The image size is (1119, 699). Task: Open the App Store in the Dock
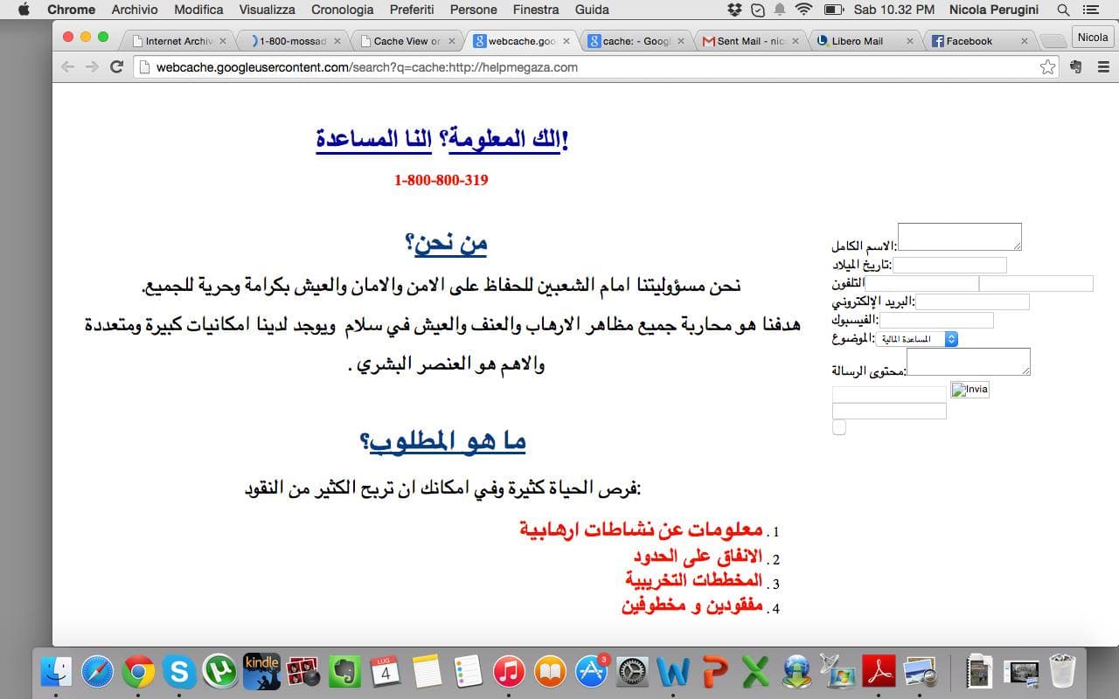(592, 672)
